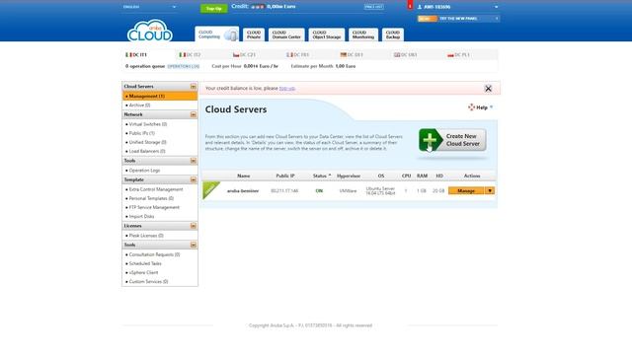
Task: Open the dropdown arrow beside Manage
Action: click(490, 190)
